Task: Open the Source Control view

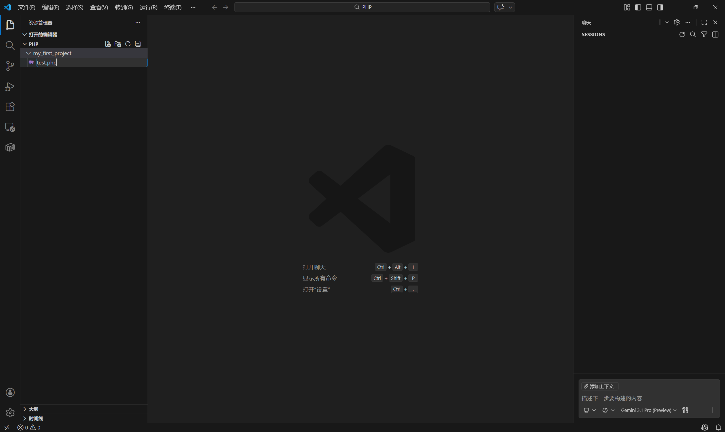Action: 10,66
